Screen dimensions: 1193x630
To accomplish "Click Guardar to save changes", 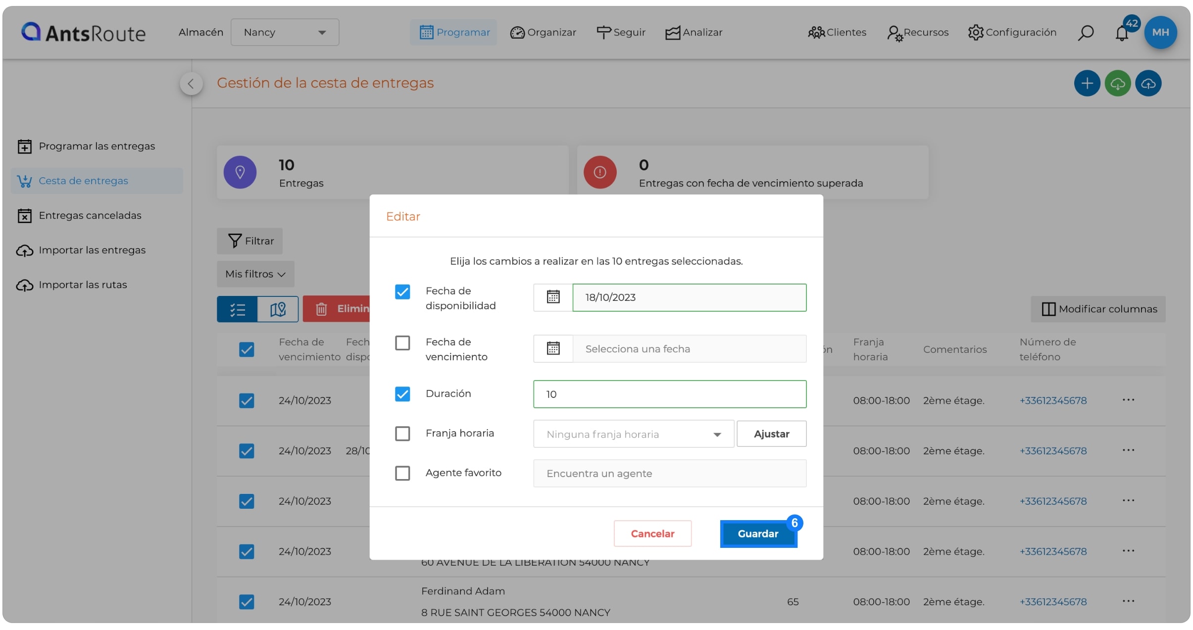I will click(x=758, y=533).
